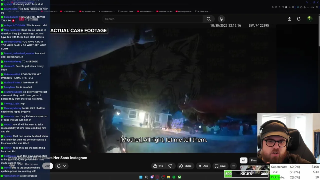Screen dimensions: 320x180
Task: Click chat username "yeomanjensen"
Action: tap(11, 176)
